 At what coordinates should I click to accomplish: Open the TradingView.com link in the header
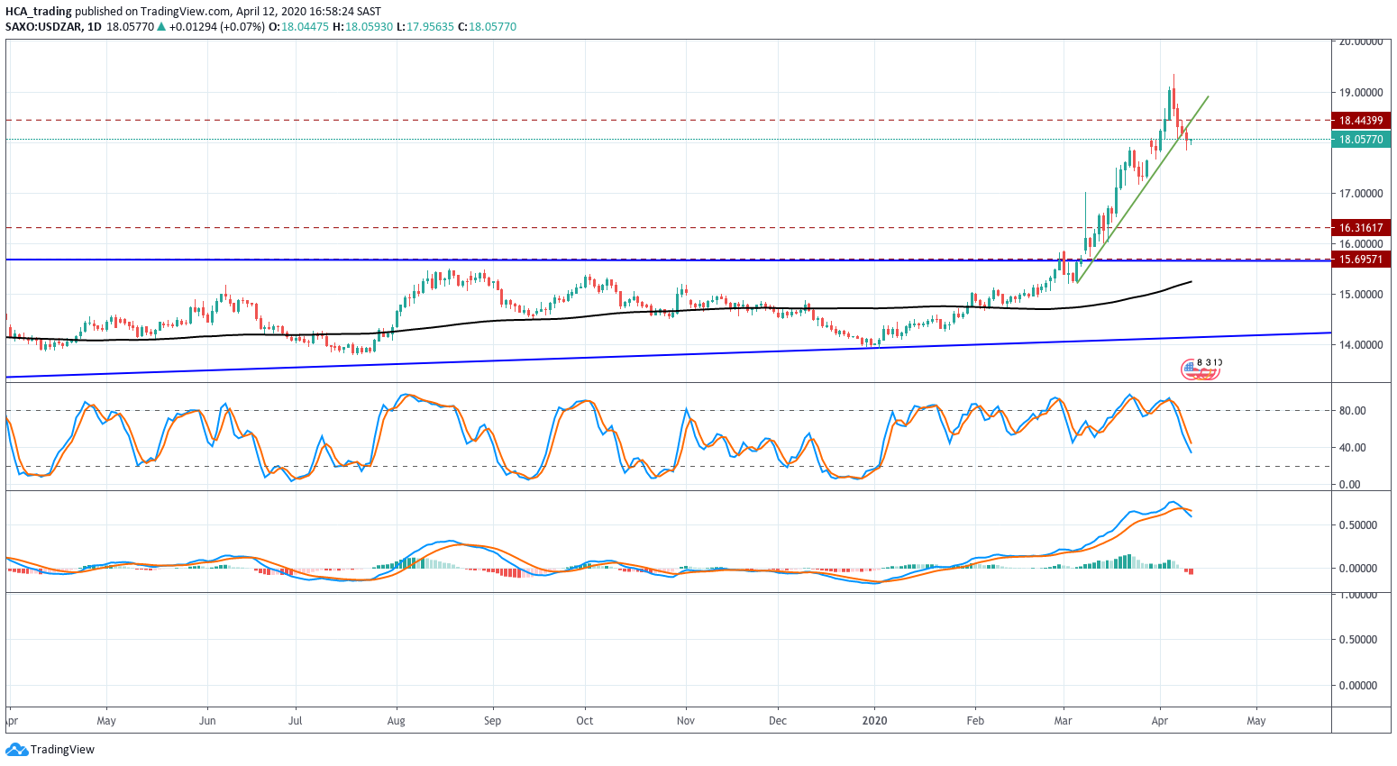pyautogui.click(x=186, y=12)
